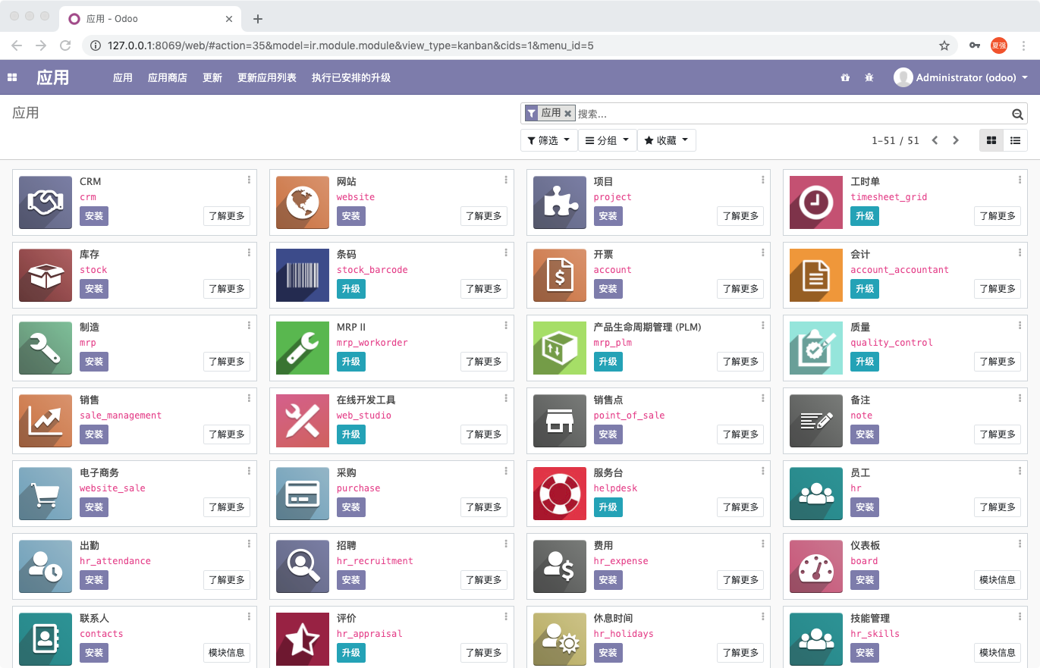Click the quality_control clipboard check icon

point(816,348)
